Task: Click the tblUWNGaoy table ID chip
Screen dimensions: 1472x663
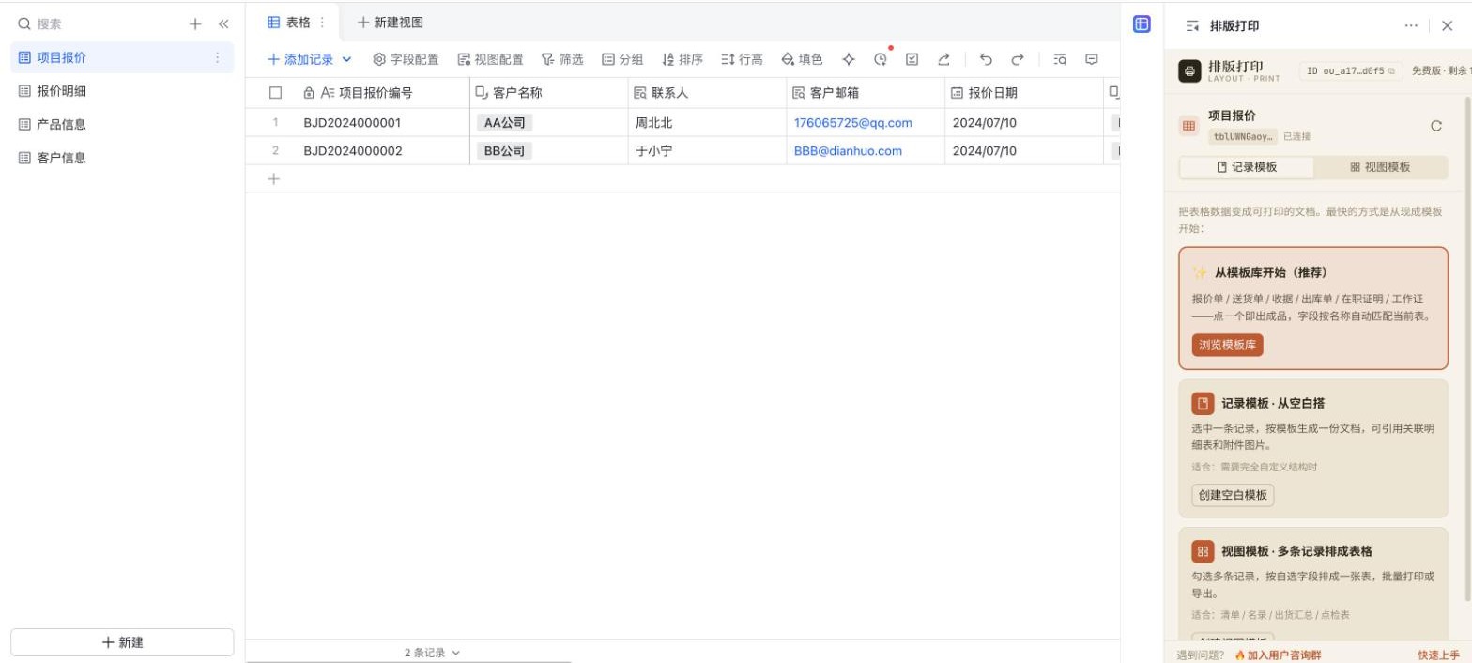Action: click(x=1243, y=136)
